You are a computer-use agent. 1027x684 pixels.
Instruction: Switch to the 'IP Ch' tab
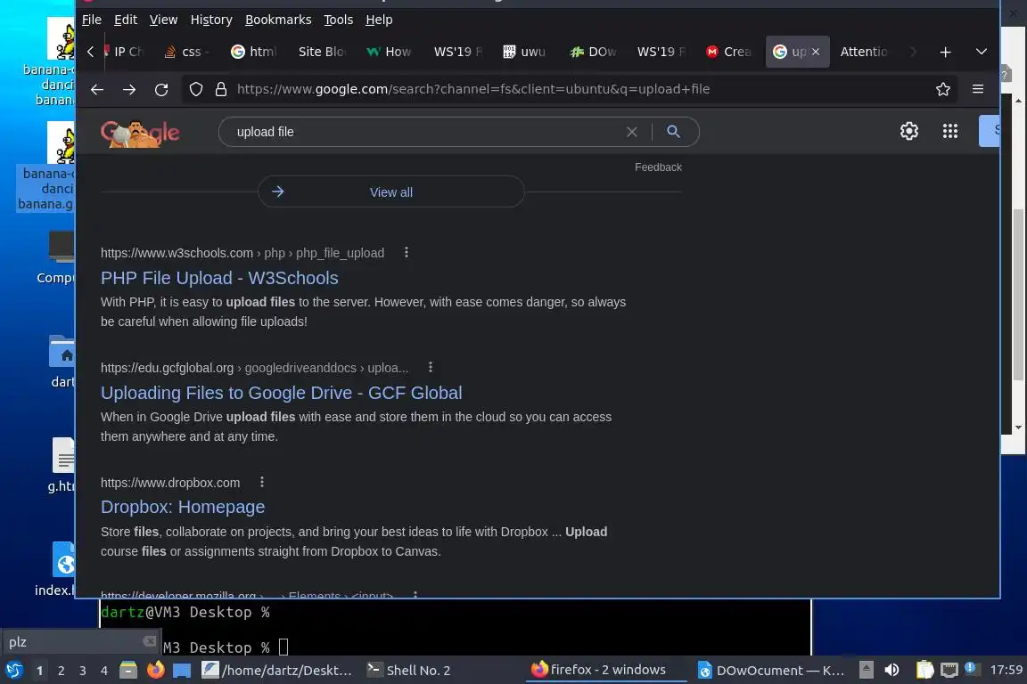pos(125,52)
